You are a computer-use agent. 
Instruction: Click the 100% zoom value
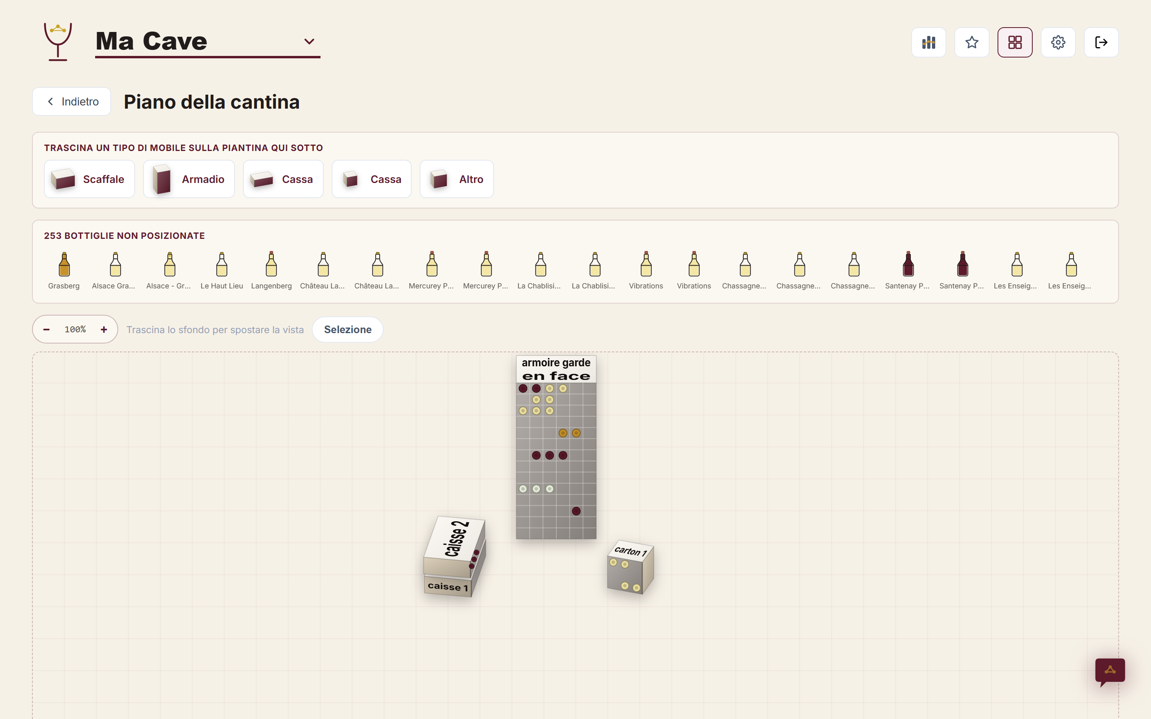[75, 329]
